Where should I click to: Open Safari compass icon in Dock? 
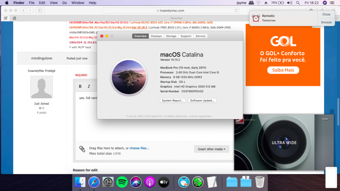(x=94, y=182)
